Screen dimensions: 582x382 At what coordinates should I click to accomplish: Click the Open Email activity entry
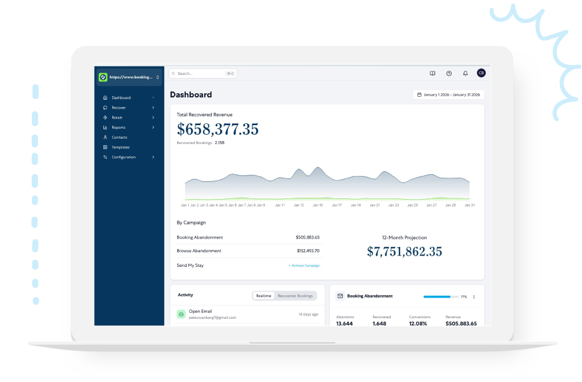click(x=247, y=314)
